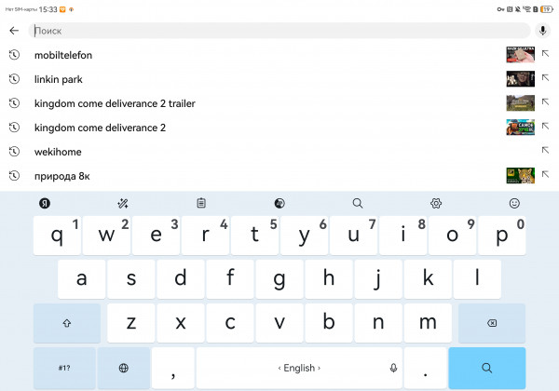
Task: Open thumbnail next to 'kingdom come deliverance 2 trailer'
Action: click(520, 103)
